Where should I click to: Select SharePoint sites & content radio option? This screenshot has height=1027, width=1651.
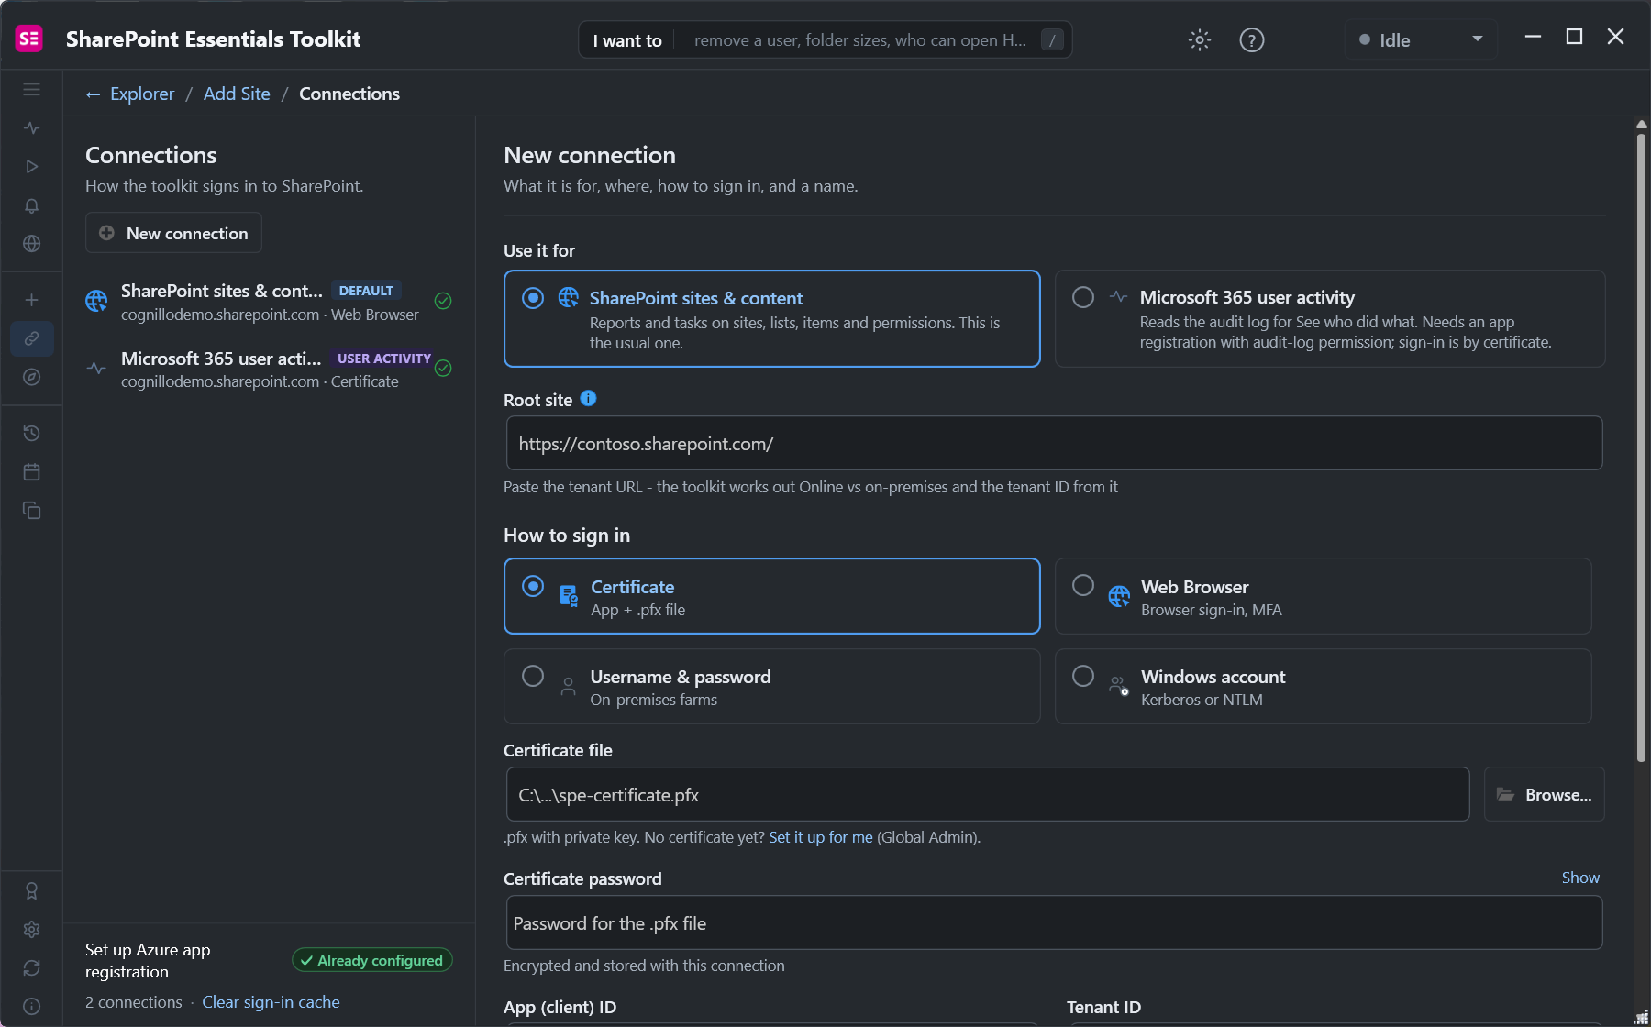tap(772, 319)
